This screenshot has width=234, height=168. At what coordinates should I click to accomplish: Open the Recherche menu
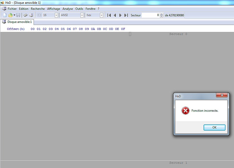[x=38, y=9]
